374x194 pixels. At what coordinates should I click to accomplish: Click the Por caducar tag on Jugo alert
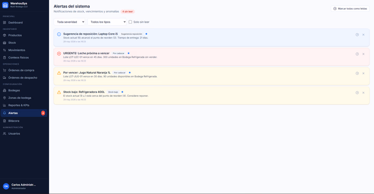120,73
